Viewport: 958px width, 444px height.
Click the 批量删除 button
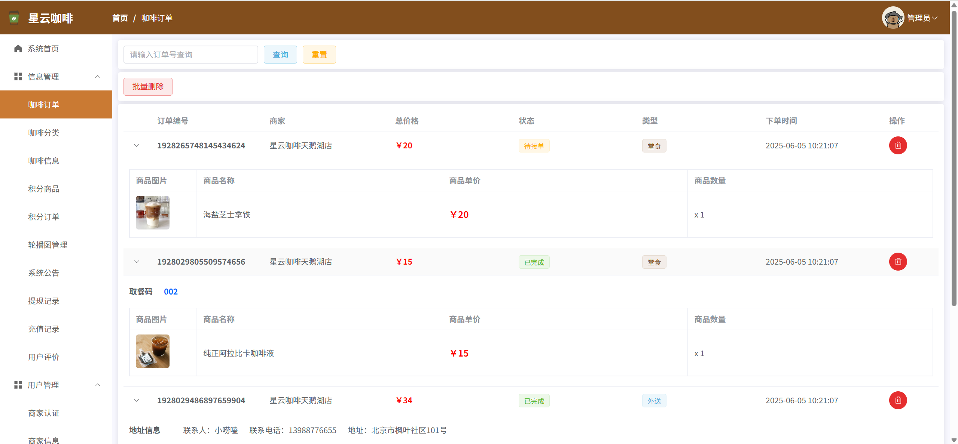point(148,87)
